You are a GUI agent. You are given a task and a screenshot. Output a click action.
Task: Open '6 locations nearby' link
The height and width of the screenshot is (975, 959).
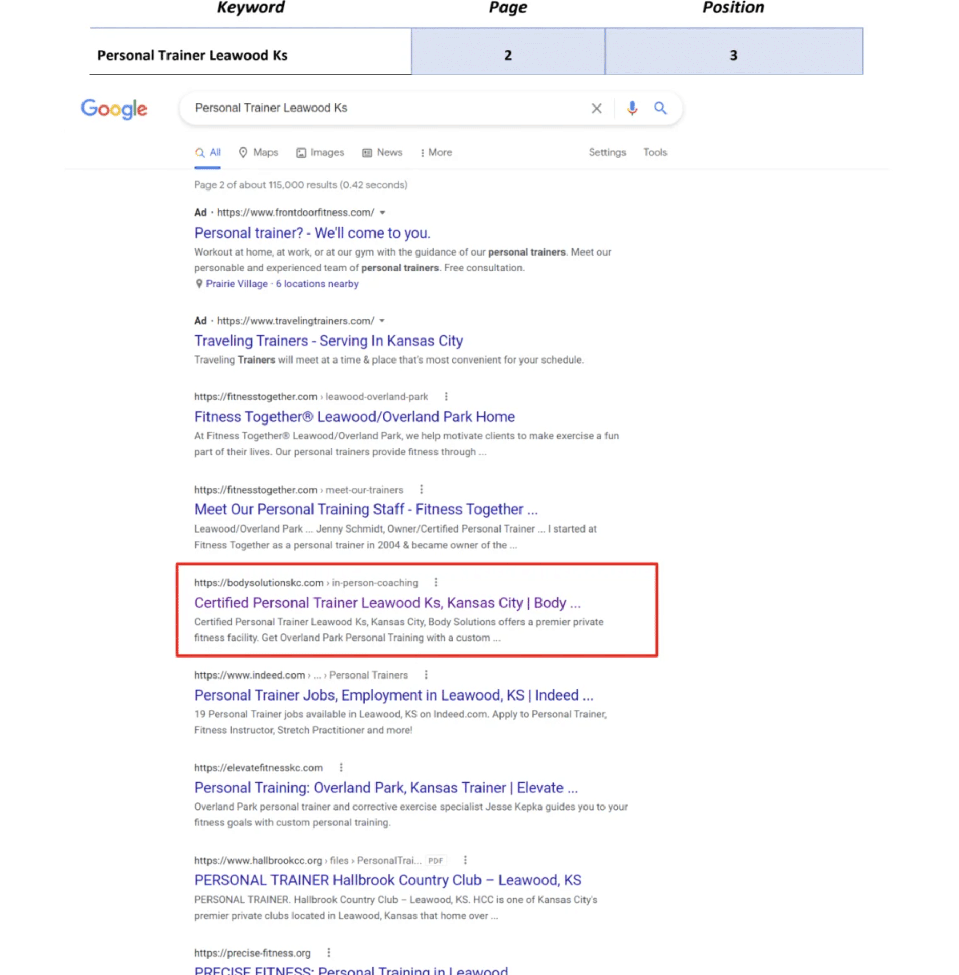point(317,284)
